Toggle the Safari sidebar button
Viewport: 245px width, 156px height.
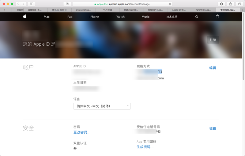point(32,4)
